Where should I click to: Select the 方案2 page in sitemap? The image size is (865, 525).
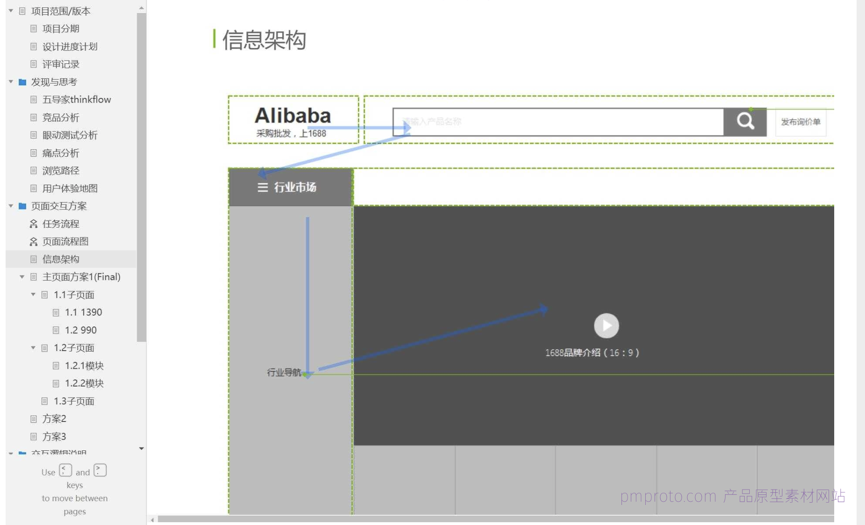click(x=54, y=419)
